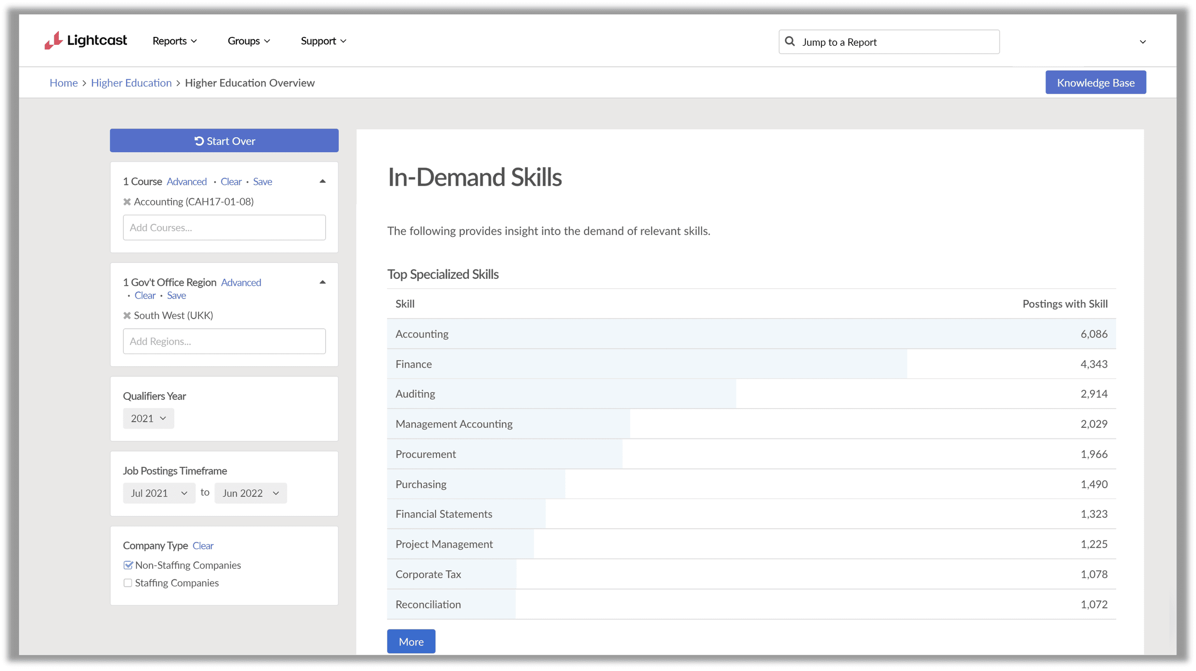This screenshot has width=1196, height=671.
Task: Open the Knowledge Base
Action: tap(1096, 82)
